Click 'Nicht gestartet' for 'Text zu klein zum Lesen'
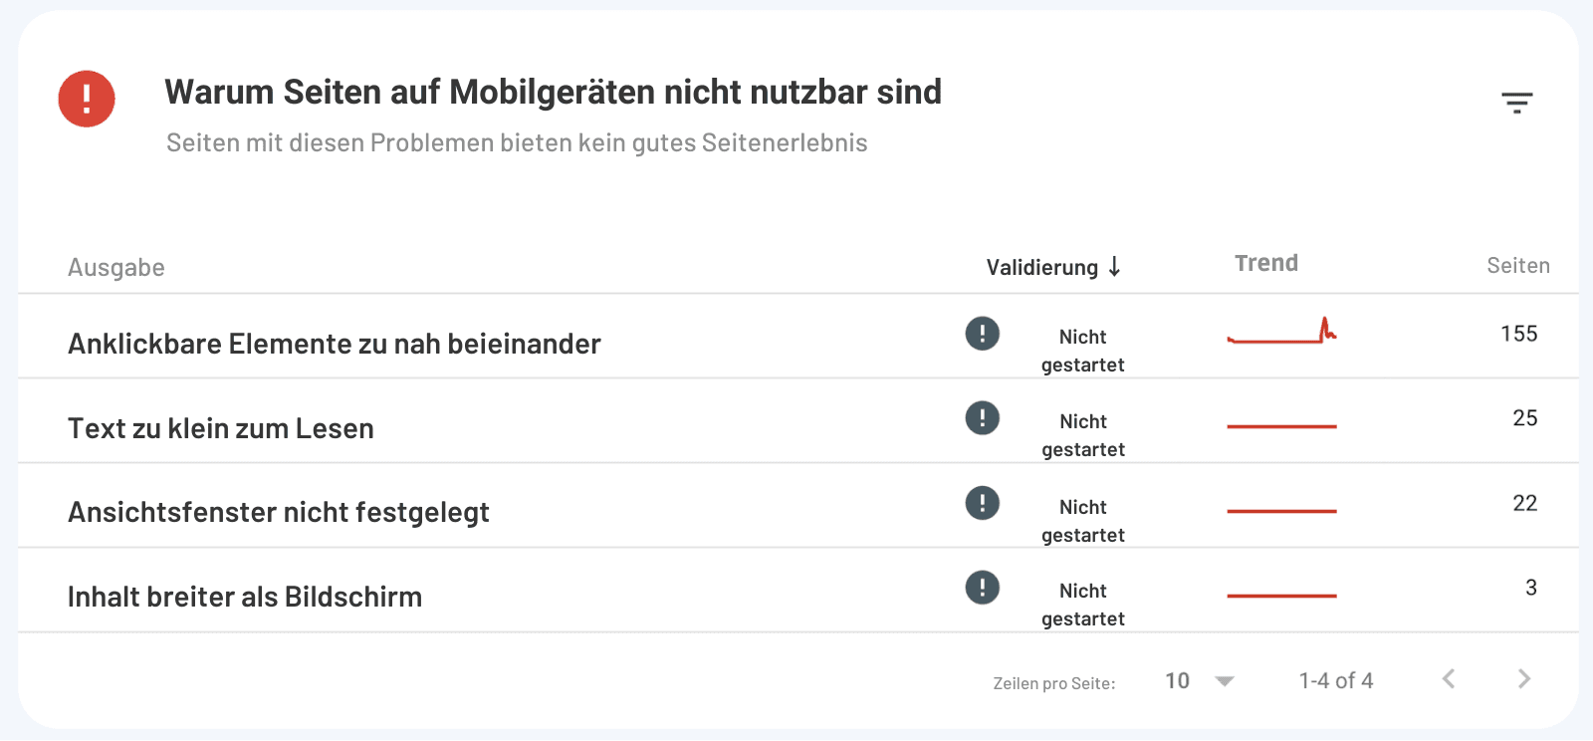Image resolution: width=1593 pixels, height=741 pixels. coord(1082,435)
